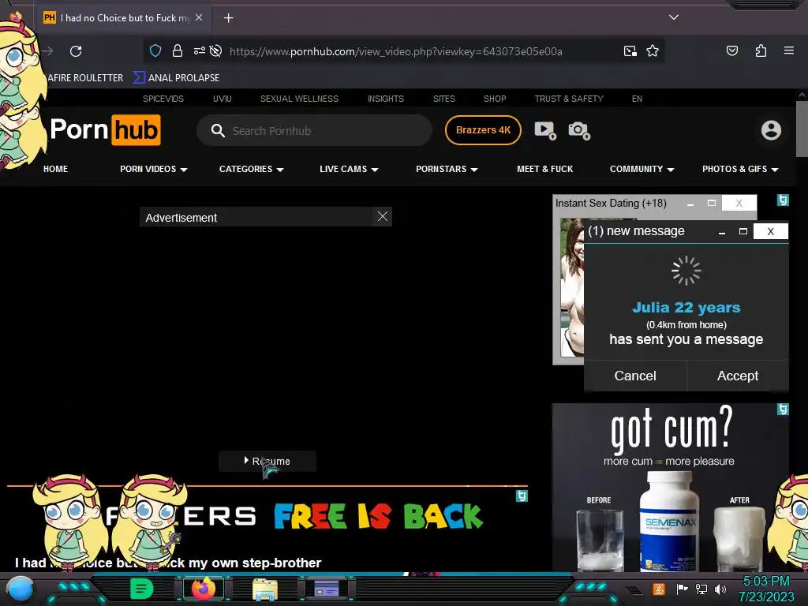Click the search magnifier icon
The image size is (808, 606).
[x=218, y=130]
